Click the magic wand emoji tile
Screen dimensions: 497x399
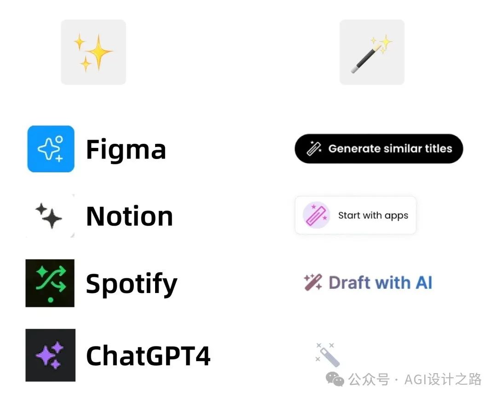pyautogui.click(x=372, y=52)
